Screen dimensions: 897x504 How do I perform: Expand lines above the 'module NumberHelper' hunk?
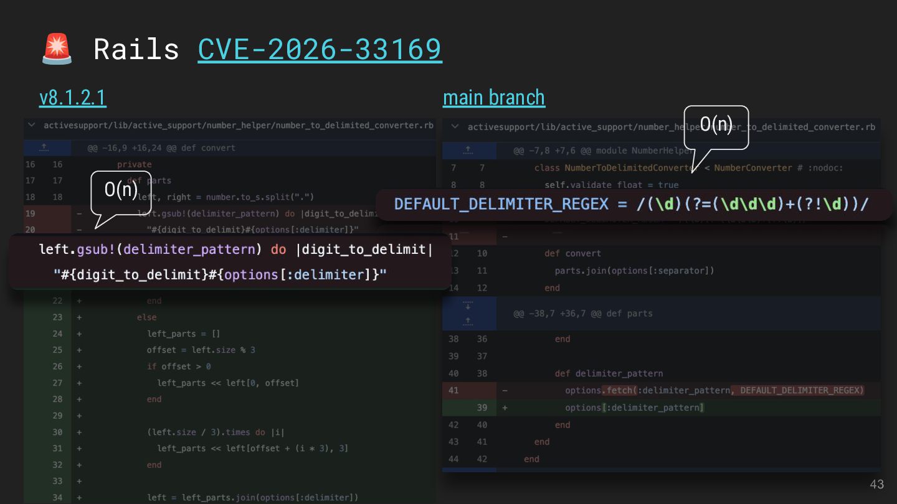(x=468, y=151)
